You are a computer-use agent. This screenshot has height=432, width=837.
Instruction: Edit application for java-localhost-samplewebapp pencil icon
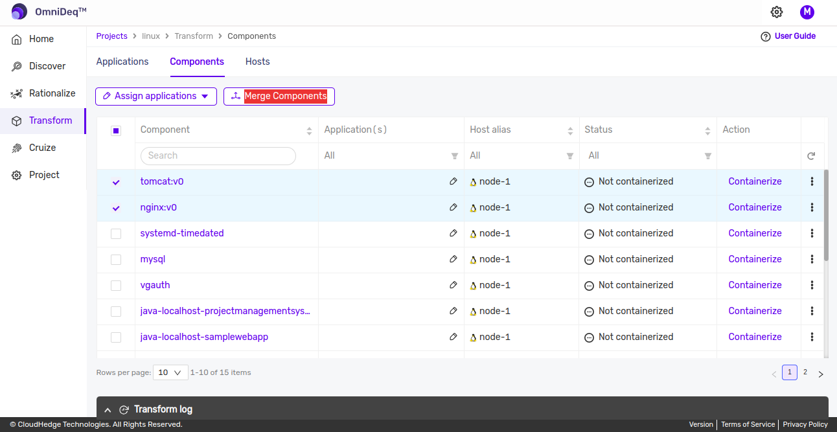point(453,337)
